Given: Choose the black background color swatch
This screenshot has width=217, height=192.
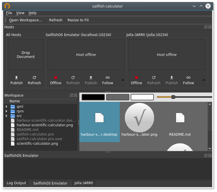Looking at the screenshot, I should [x=93, y=97].
